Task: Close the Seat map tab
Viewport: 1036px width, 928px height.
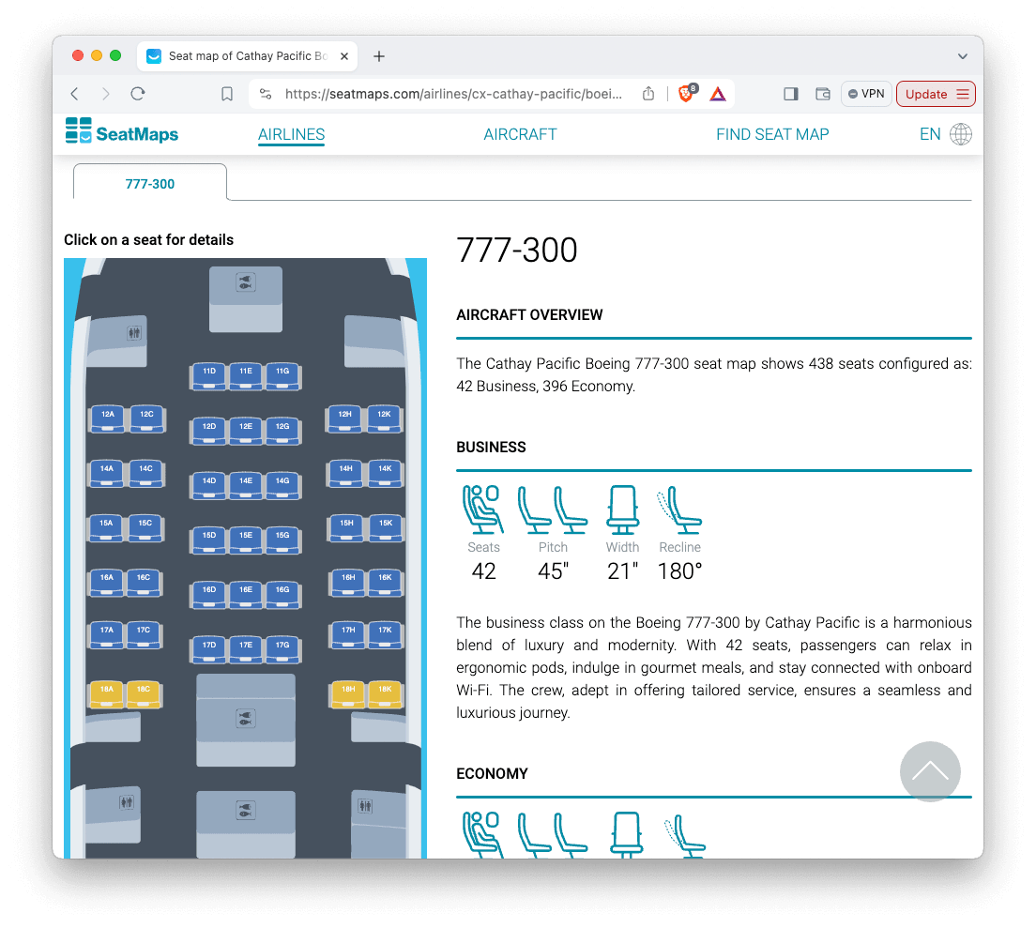Action: coord(344,56)
